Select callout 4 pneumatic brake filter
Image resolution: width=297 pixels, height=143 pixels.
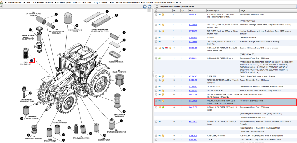point(77,25)
